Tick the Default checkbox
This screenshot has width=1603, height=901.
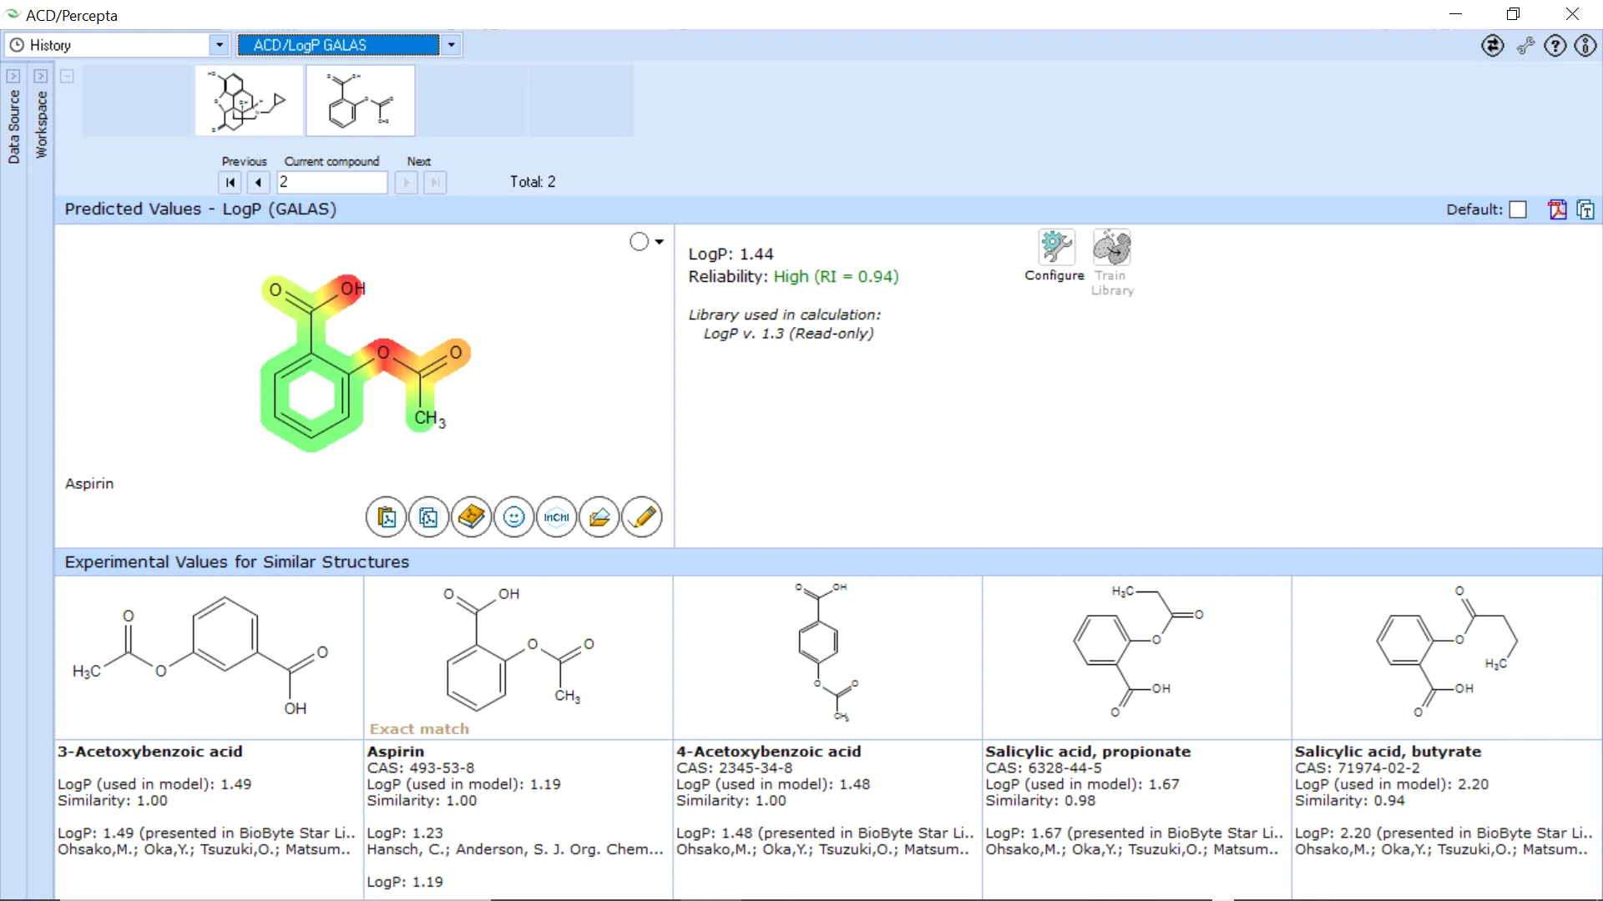click(x=1519, y=210)
